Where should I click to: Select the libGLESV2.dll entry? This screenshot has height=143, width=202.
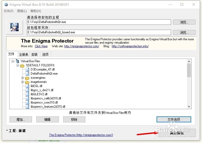[x=39, y=94]
